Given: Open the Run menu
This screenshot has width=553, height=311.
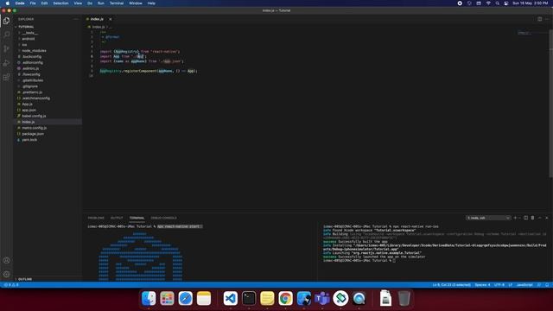Looking at the screenshot, I should pyautogui.click(x=101, y=3).
